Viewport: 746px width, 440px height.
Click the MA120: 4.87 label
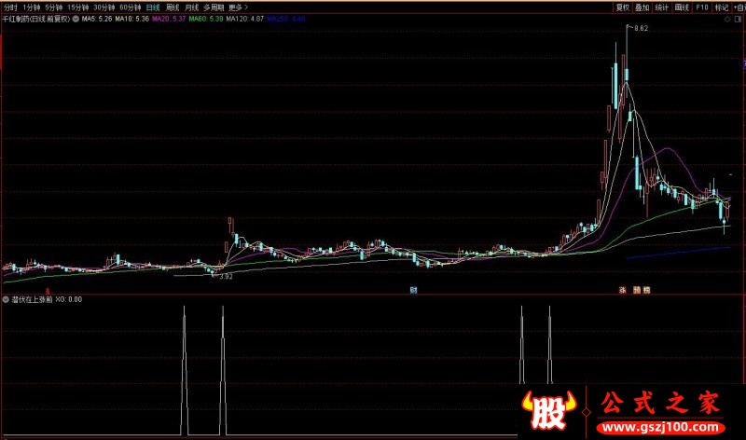[244, 19]
